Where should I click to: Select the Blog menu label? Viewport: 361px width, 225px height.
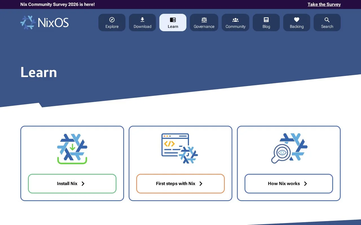click(266, 26)
